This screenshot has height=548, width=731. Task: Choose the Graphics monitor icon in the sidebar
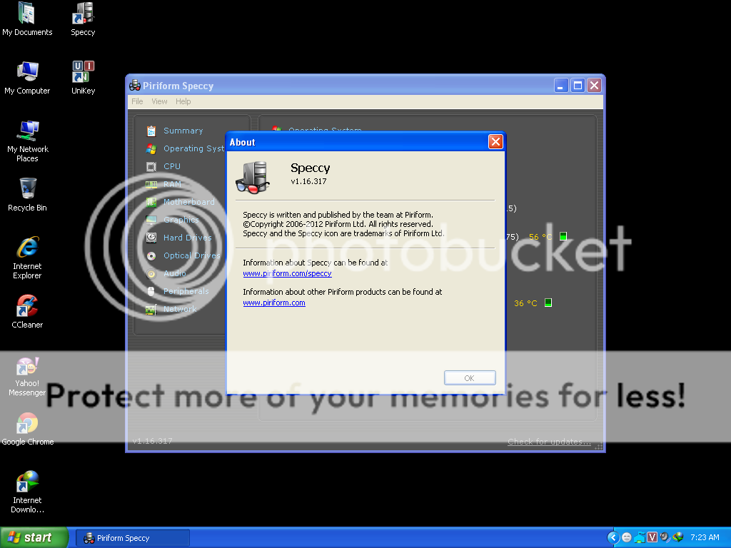coord(151,220)
